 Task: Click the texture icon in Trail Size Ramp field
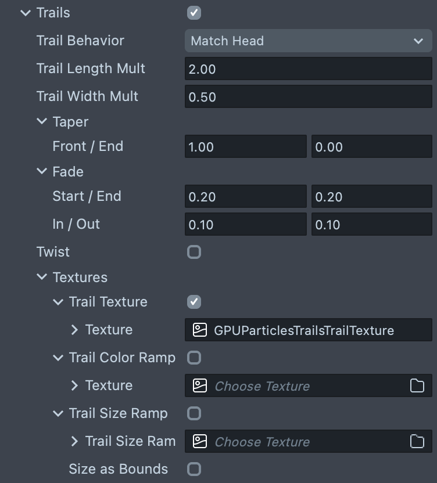200,442
